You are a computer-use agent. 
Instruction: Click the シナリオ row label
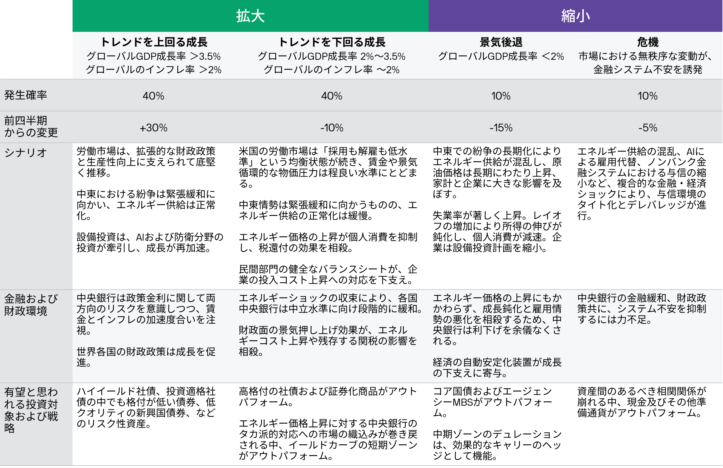point(25,152)
